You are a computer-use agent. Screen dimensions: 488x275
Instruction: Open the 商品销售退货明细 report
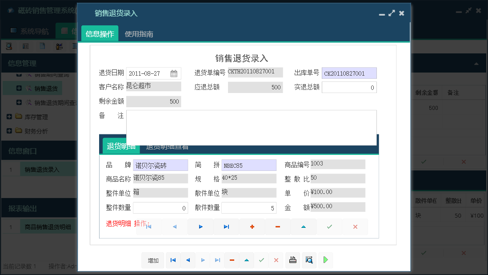click(x=47, y=226)
